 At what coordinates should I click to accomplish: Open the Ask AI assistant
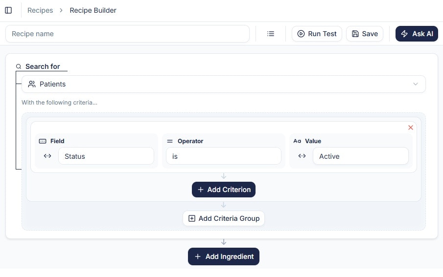[x=417, y=34]
